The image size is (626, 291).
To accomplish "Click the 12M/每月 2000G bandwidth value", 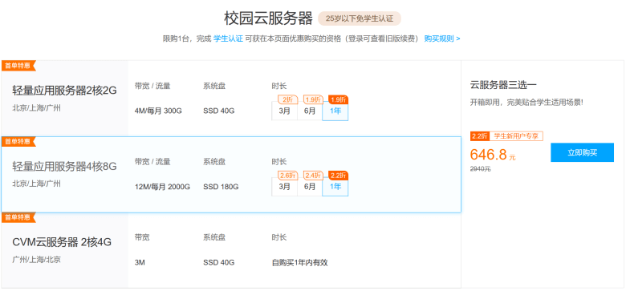I will pos(162,187).
